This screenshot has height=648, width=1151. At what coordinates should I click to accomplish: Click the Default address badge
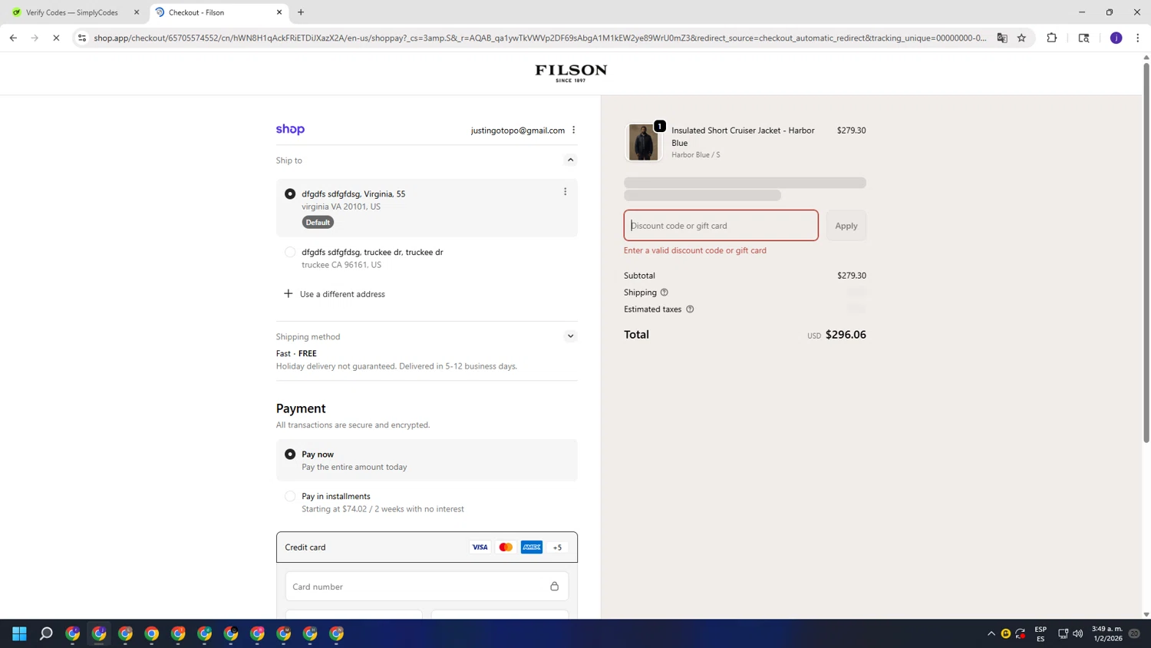[318, 223]
